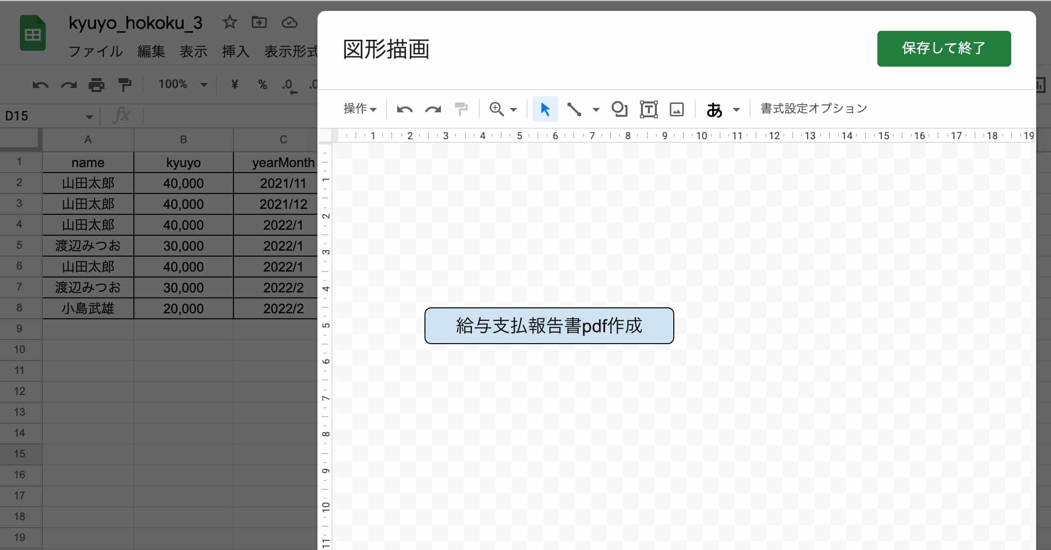Click cell 2021/11 in row 2
The image size is (1051, 550).
[x=276, y=183]
